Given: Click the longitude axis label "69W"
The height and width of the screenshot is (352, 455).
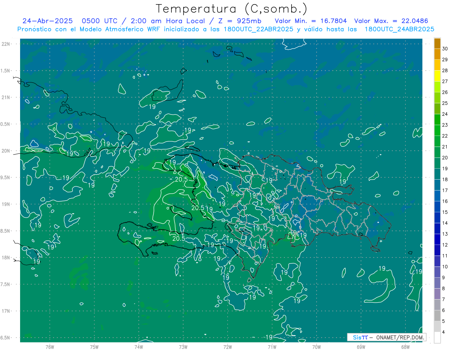Looking at the screenshot, I should [361, 347].
